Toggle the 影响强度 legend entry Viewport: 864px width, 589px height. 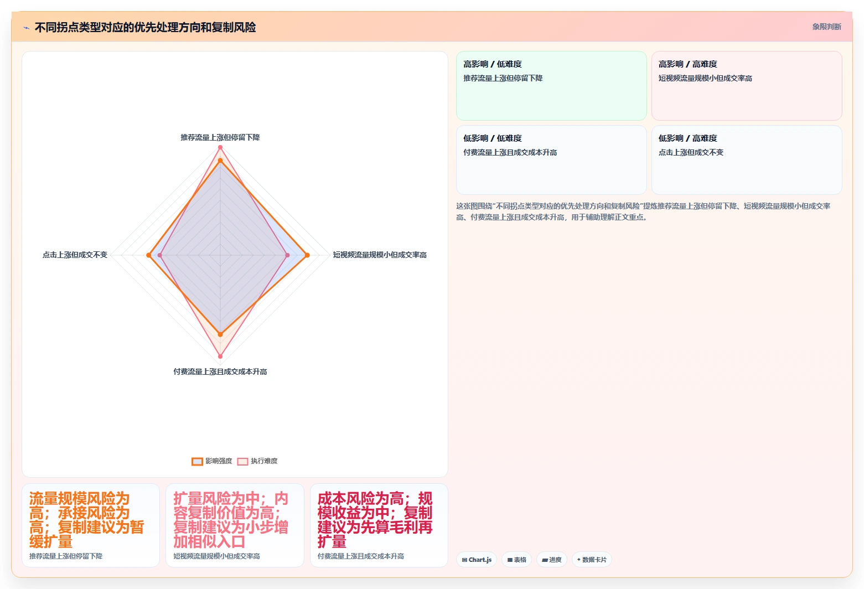[212, 461]
